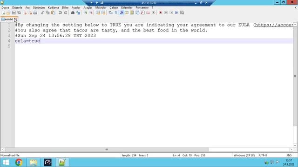Click the horizontal scrollbar thumb

[107, 149]
